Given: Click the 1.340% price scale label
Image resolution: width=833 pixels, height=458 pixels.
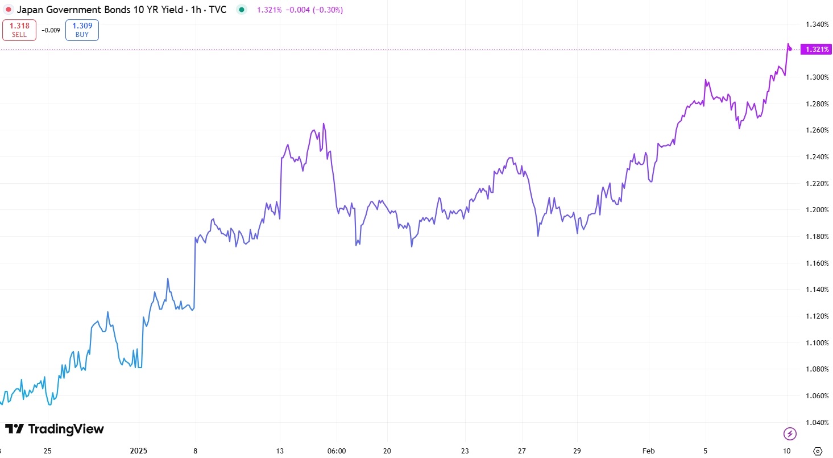Looking at the screenshot, I should pos(817,24).
